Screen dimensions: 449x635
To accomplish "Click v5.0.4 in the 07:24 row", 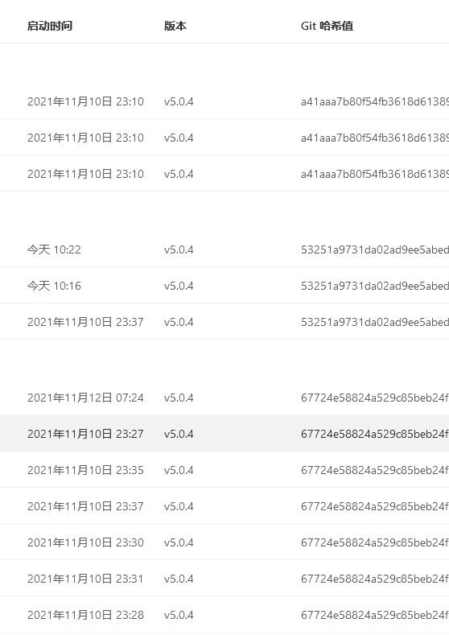I will pyautogui.click(x=179, y=398).
